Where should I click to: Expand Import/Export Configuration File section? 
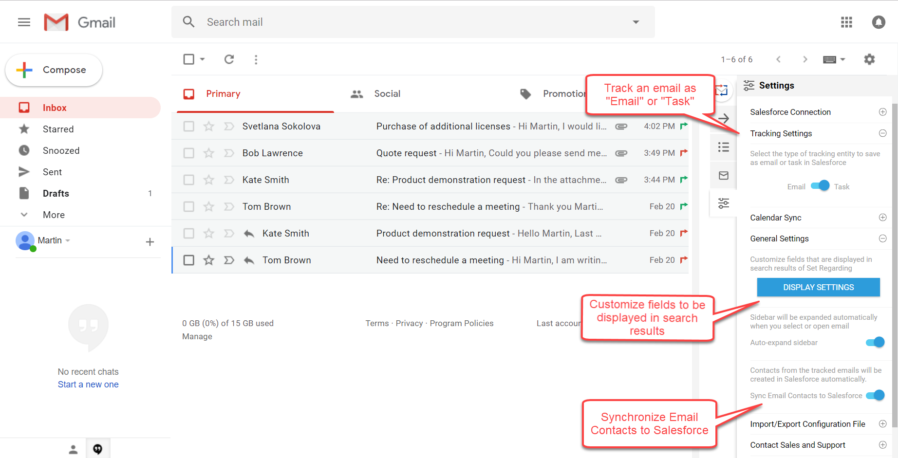(x=882, y=424)
